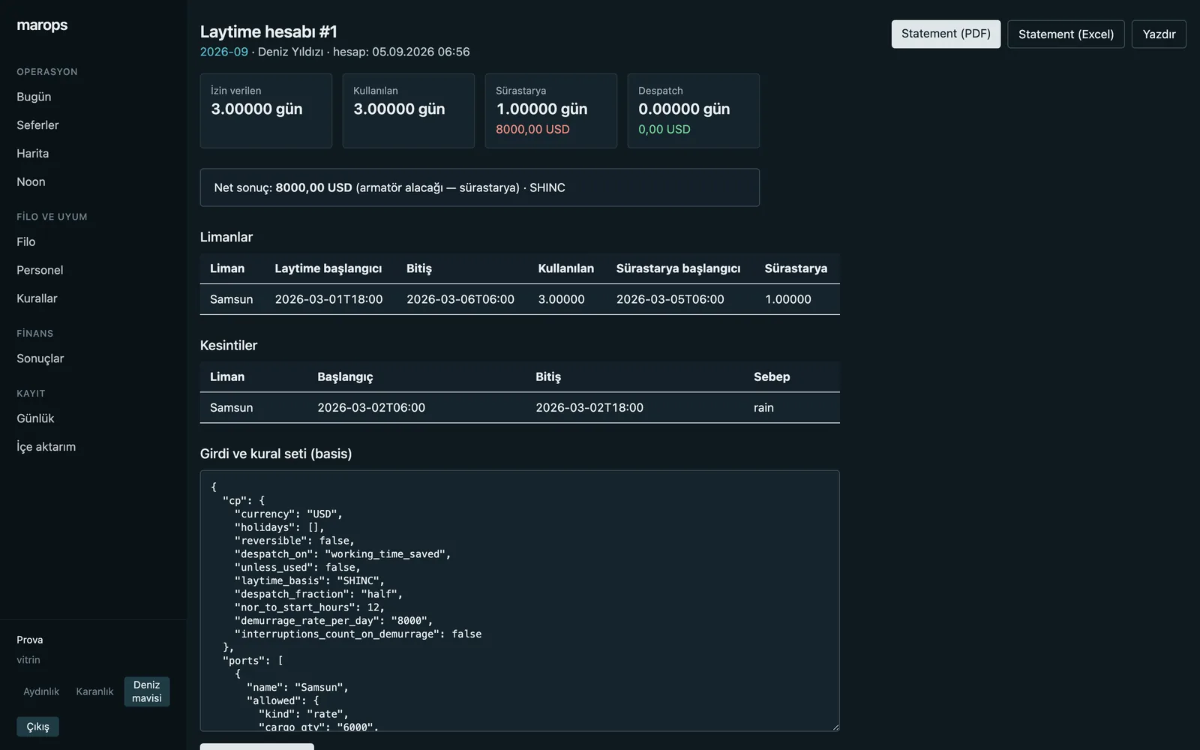View Sonuçlar under Finans
Screen dimensions: 1200x750
pyautogui.click(x=40, y=358)
